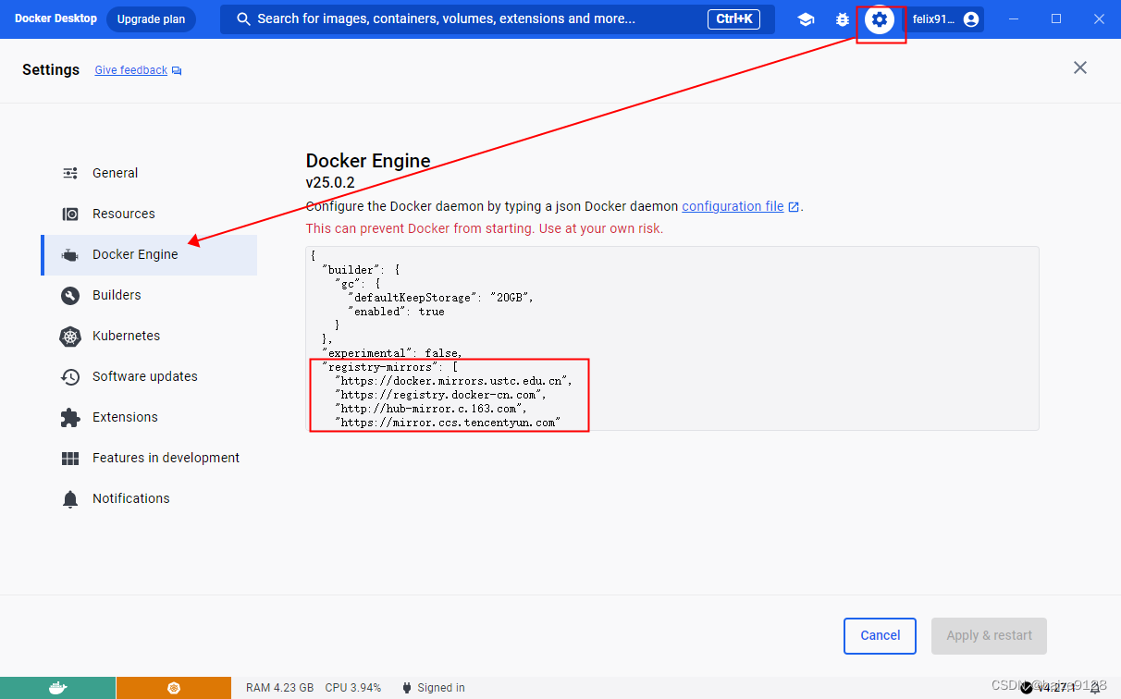Viewport: 1121px width, 699px height.
Task: Focus the search images and containers field
Action: coord(497,19)
